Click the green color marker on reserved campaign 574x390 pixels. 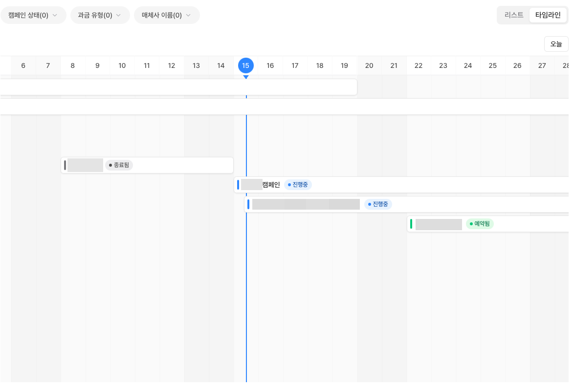click(411, 224)
